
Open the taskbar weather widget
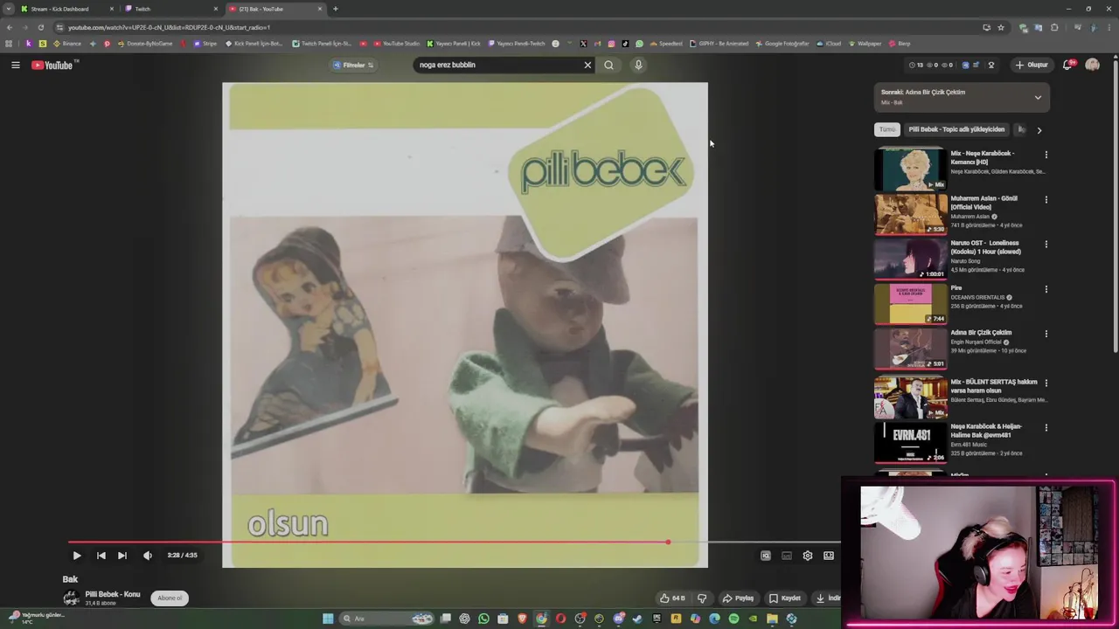[37, 617]
